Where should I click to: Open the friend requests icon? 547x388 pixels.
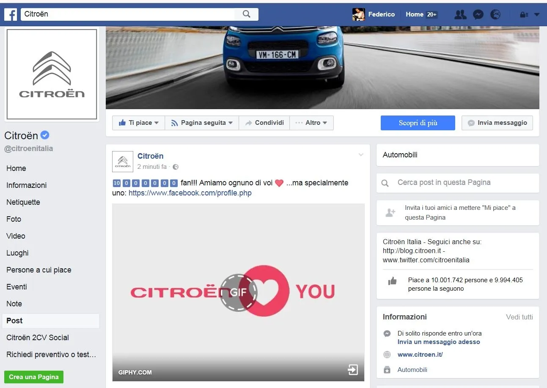point(460,14)
